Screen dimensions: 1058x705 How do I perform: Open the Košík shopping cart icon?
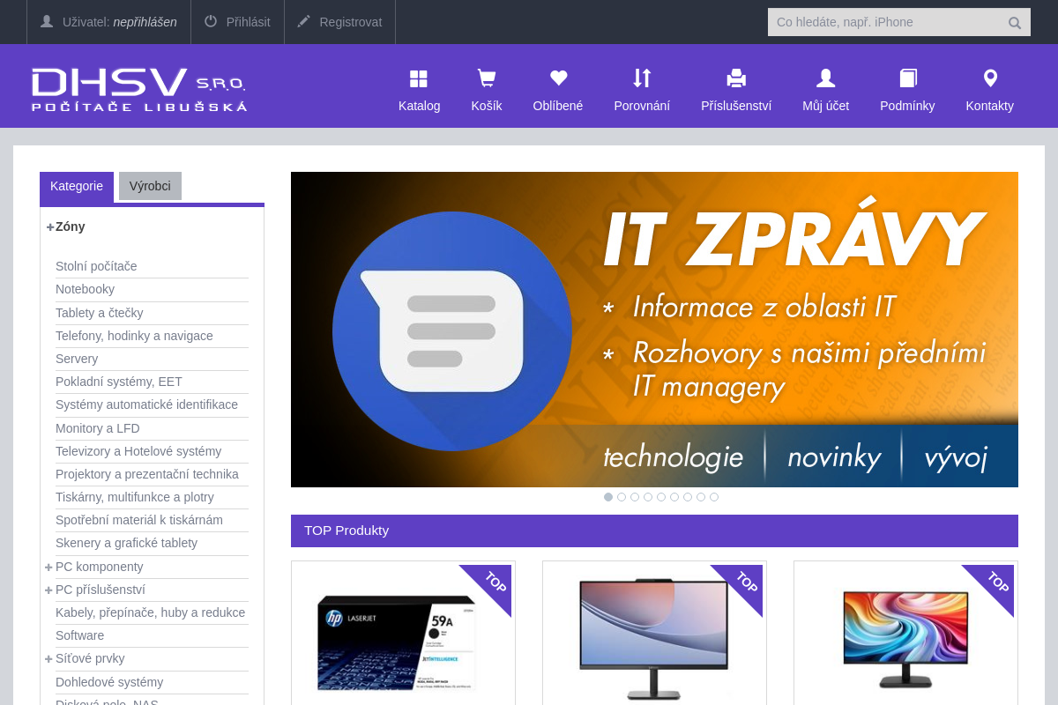pyautogui.click(x=486, y=79)
